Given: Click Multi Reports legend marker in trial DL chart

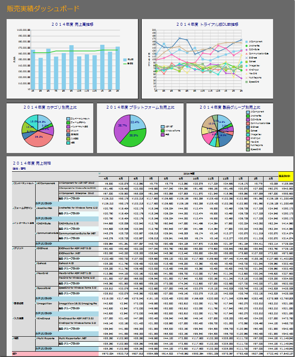Looking at the screenshot, I should pyautogui.click(x=247, y=78).
